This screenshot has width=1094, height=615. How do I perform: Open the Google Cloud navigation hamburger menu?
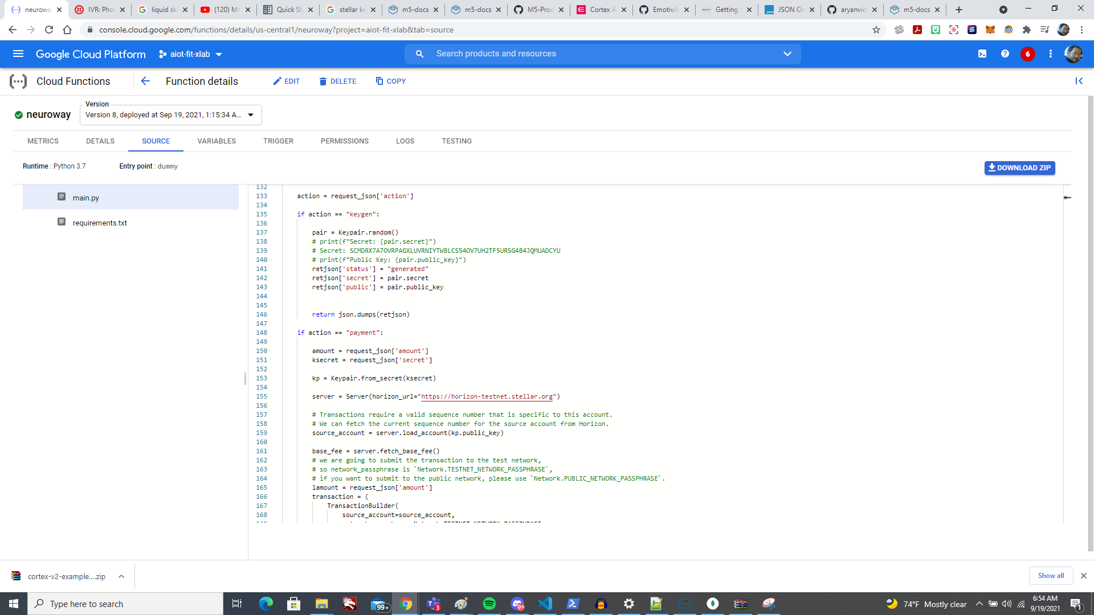[x=18, y=54]
